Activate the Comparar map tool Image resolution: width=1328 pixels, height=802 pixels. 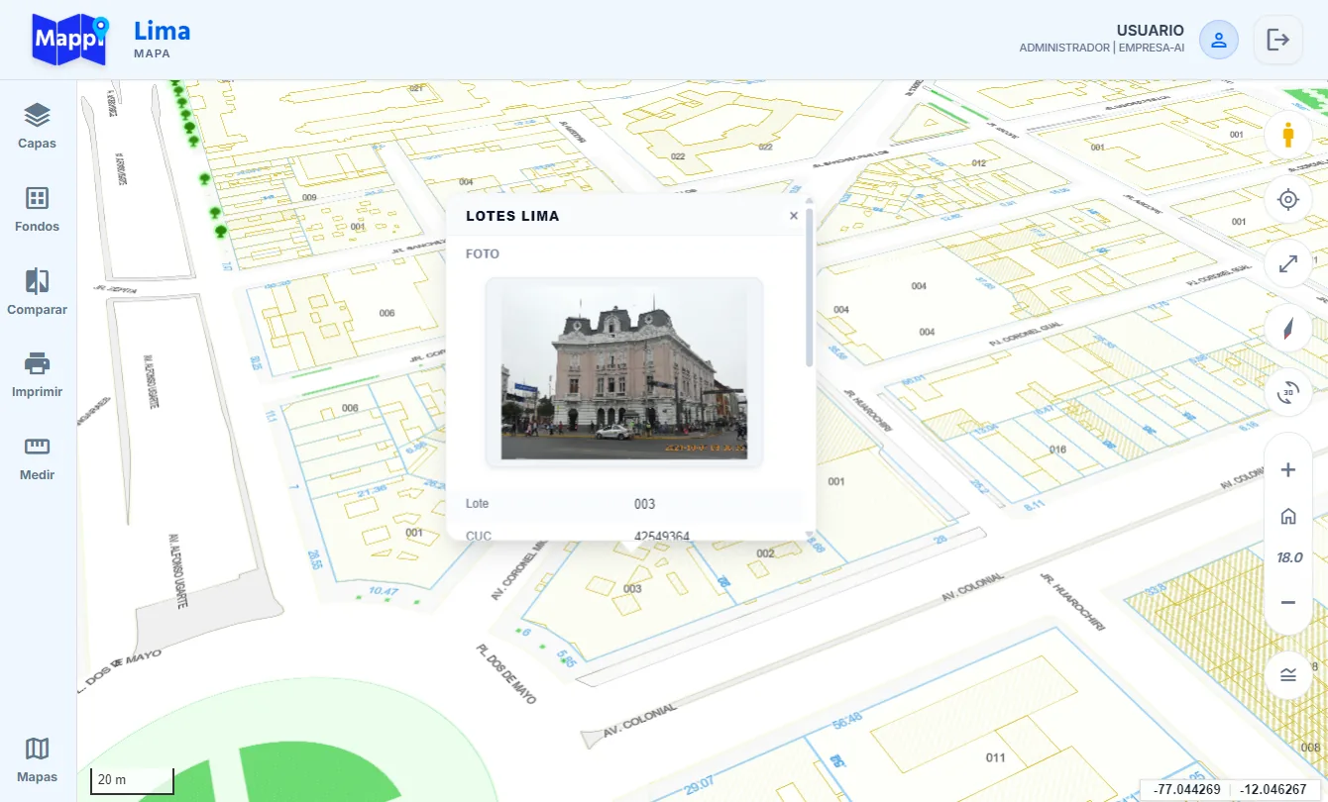point(38,292)
